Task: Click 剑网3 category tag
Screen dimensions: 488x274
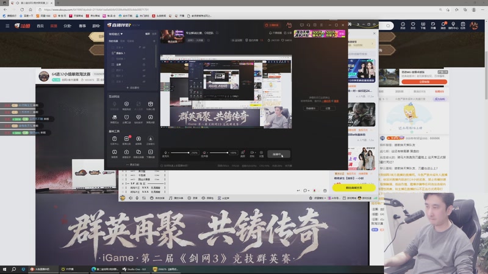Action: click(195, 40)
